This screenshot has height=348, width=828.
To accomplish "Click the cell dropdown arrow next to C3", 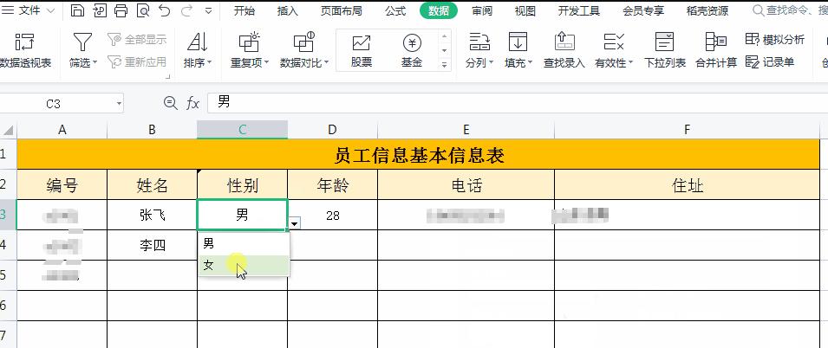I will coord(295,224).
